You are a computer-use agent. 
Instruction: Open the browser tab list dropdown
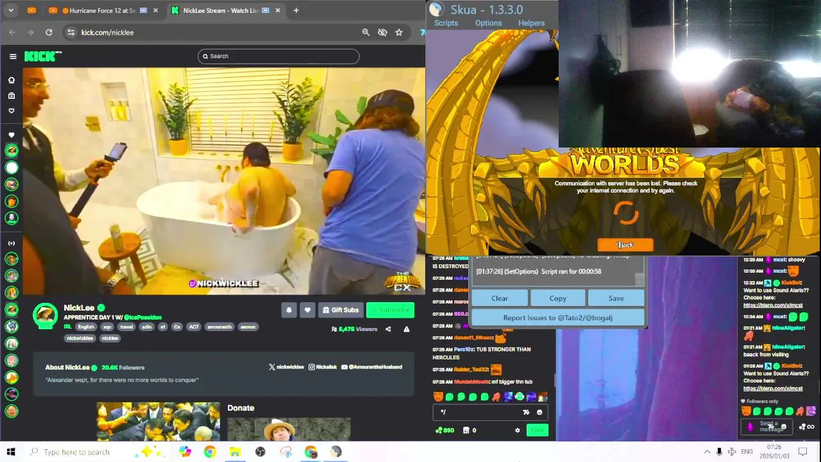[x=11, y=10]
